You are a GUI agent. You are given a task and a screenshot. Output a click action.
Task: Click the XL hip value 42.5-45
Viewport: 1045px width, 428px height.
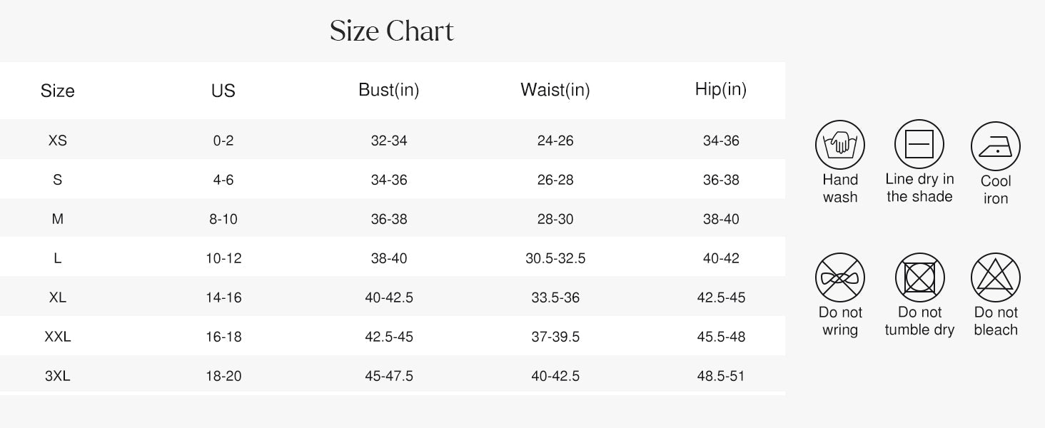(721, 297)
